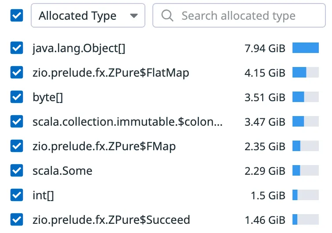
Task: Click the 4.15 GiB usage bar
Action: pyautogui.click(x=306, y=73)
